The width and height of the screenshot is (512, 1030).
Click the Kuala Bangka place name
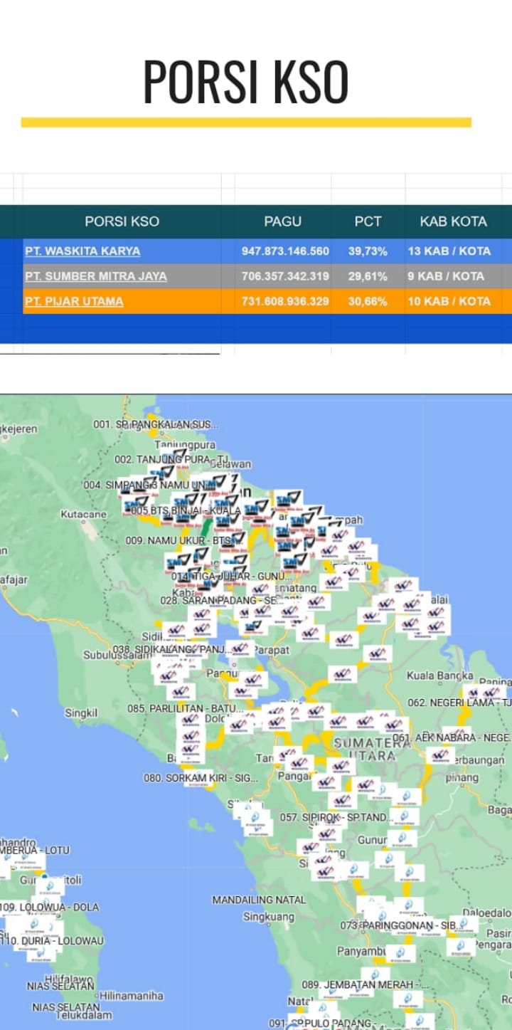tap(440, 675)
